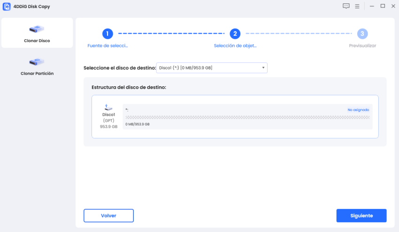Viewport: 399px width, 232px height.
Task: Open the destination disk combo box
Action: (x=211, y=68)
